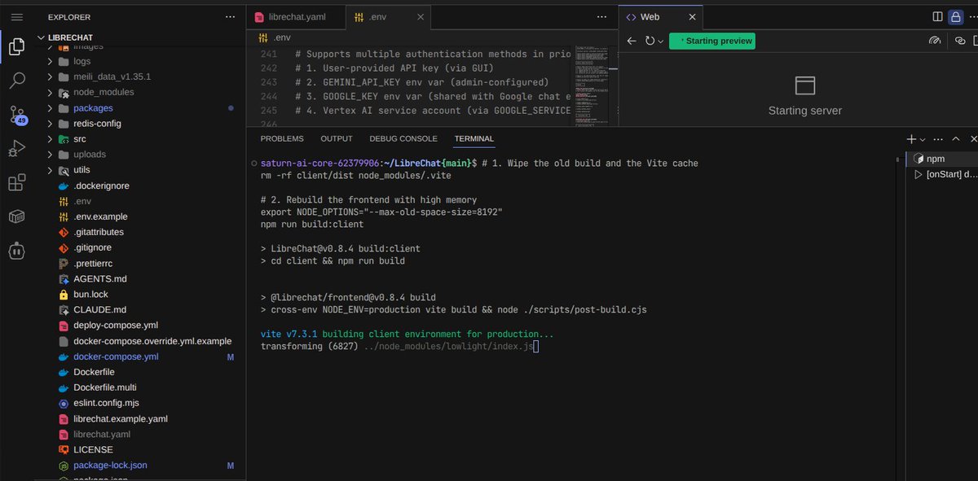Viewport: 978px width, 481px height.
Task: Expand the node_modules folder
Action: tap(103, 92)
